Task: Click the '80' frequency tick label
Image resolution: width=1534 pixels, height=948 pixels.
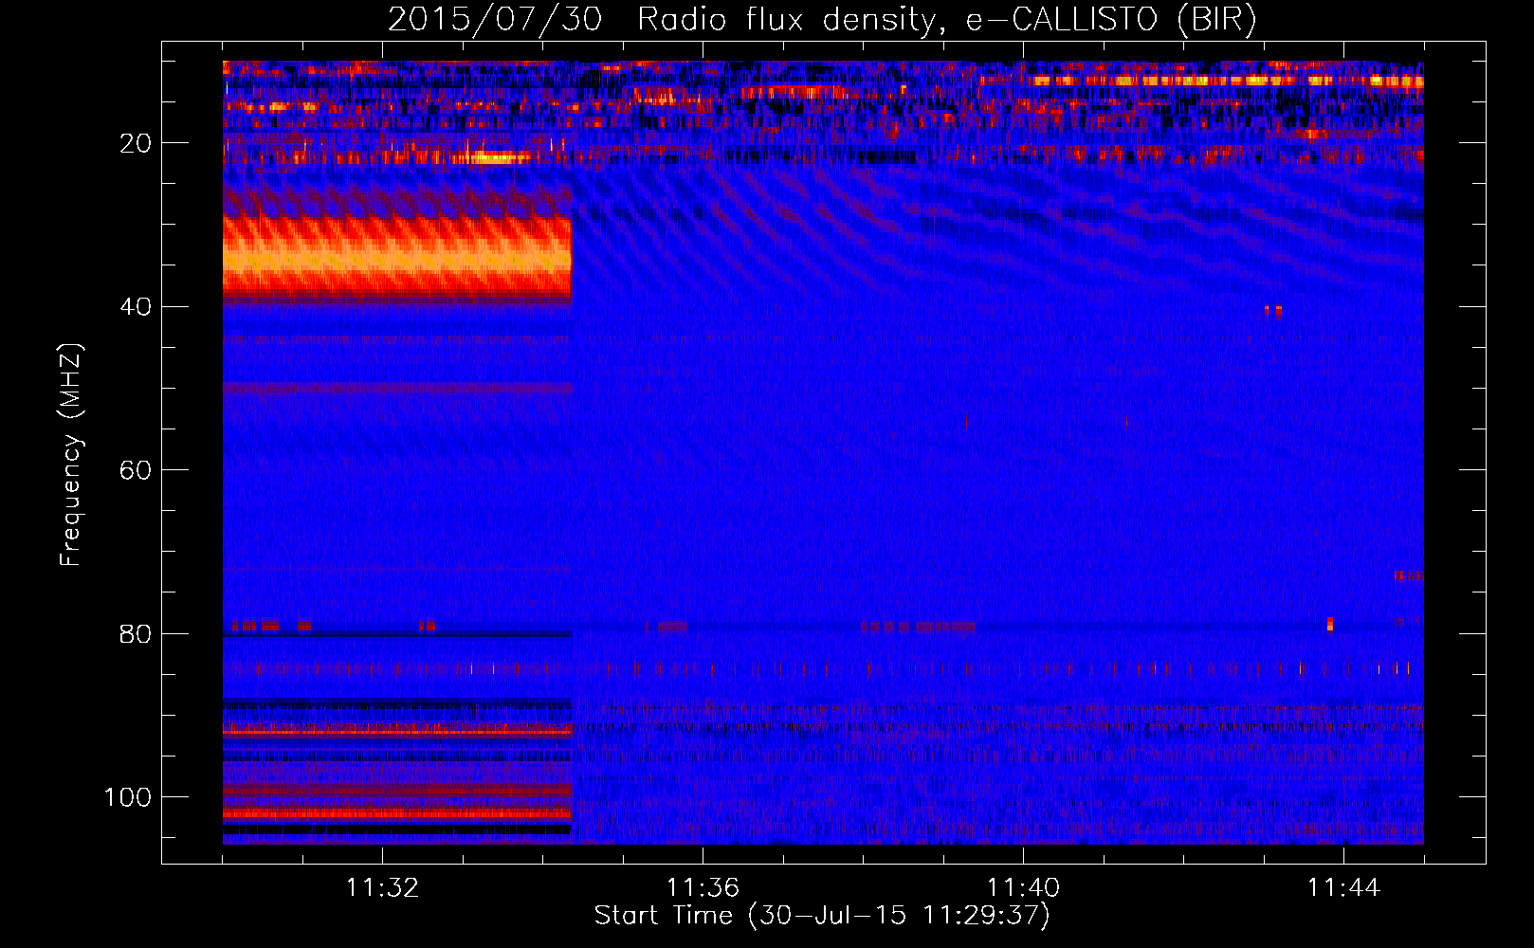Action: tap(137, 633)
